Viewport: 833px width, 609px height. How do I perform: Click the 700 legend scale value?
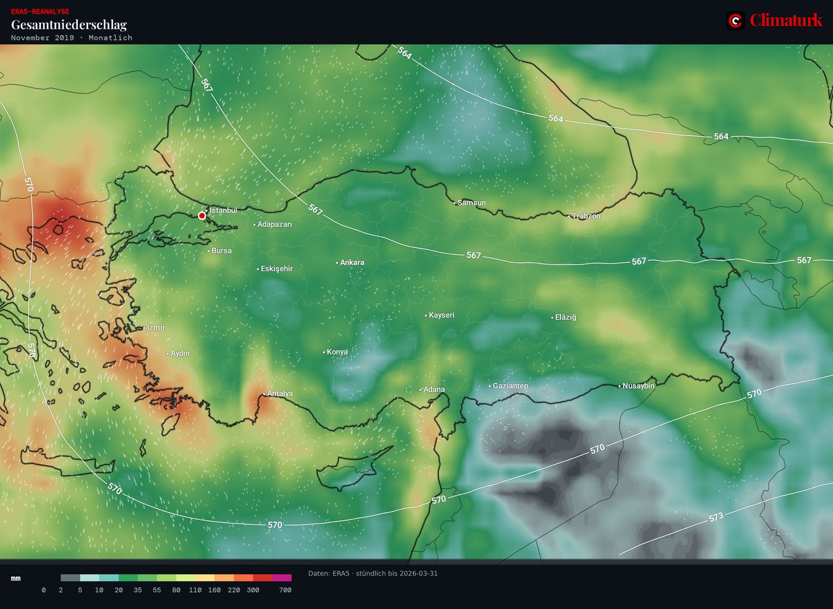[x=285, y=590]
